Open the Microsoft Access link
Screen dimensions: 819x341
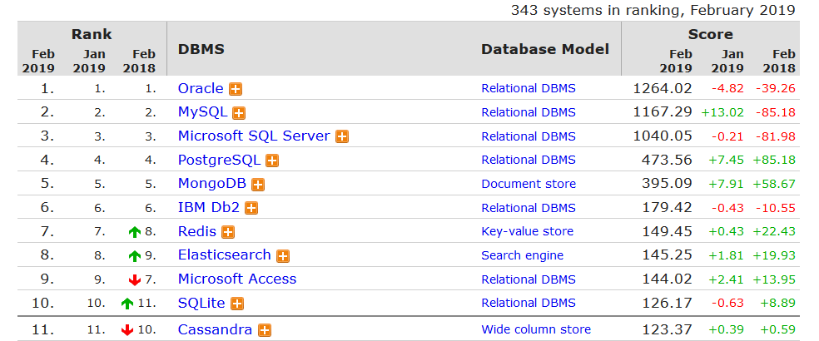[237, 279]
